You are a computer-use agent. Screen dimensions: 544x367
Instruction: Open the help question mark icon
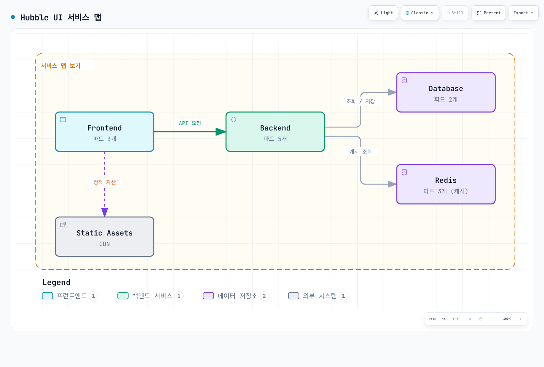[x=481, y=319]
